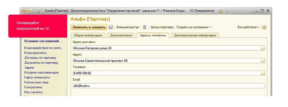Open the ellipsis selector for Телефон

pyautogui.click(x=263, y=73)
